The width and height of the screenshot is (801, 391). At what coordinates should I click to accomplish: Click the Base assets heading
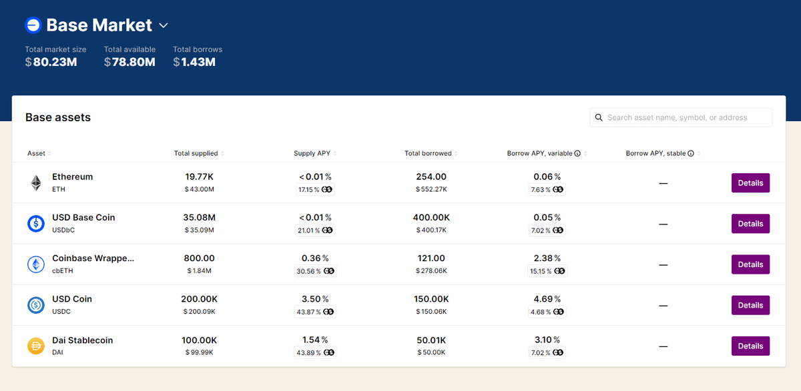click(58, 117)
